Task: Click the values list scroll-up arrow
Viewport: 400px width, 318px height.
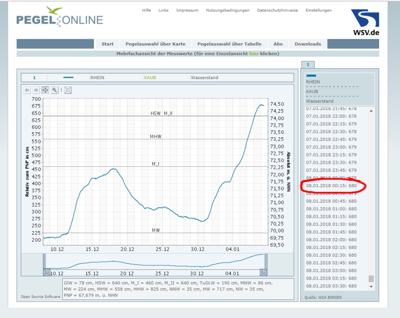Action: click(x=371, y=111)
